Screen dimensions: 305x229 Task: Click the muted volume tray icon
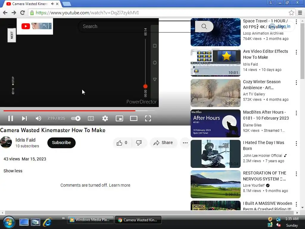click(x=278, y=225)
